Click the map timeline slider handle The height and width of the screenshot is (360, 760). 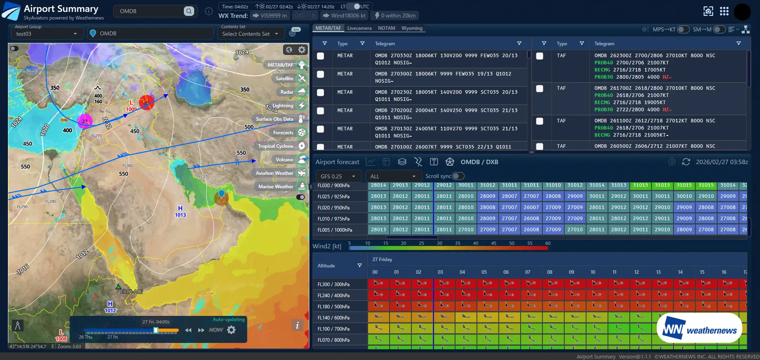point(156,330)
